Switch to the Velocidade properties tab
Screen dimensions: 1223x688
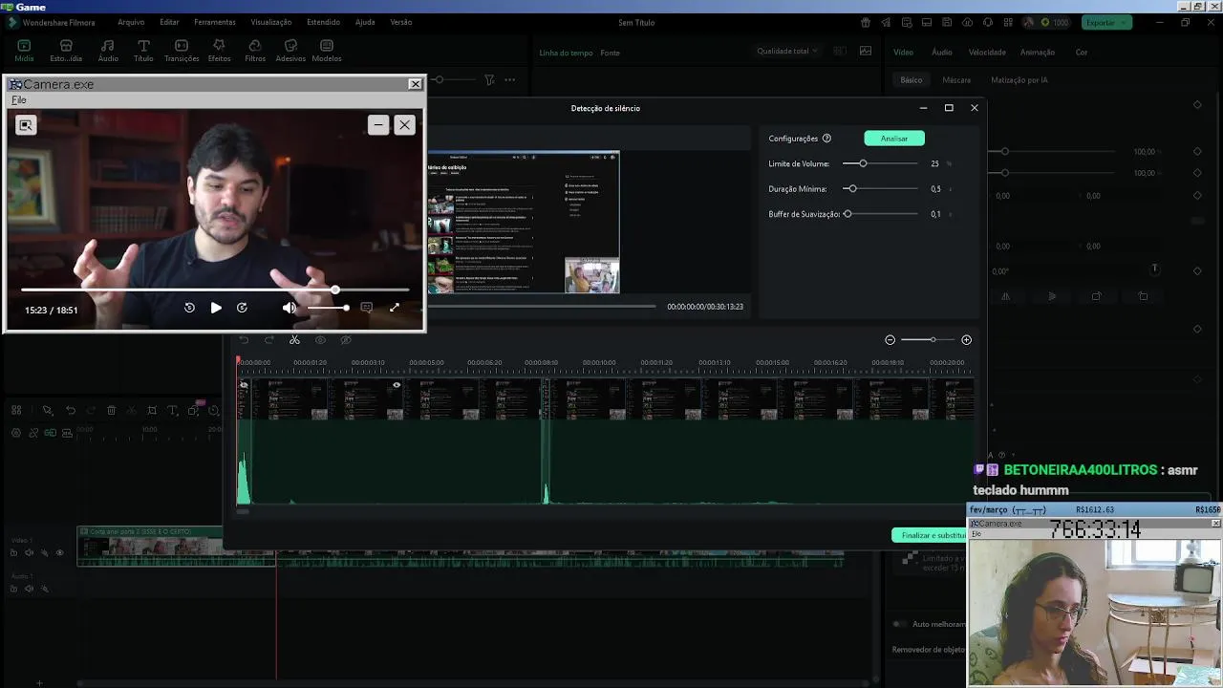987,53
